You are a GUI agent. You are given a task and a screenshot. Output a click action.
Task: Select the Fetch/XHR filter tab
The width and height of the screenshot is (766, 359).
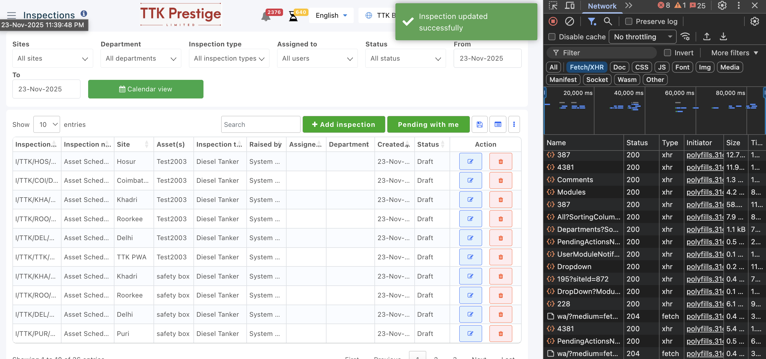[586, 67]
